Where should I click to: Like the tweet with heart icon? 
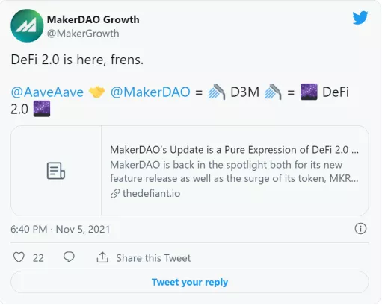[19, 257]
